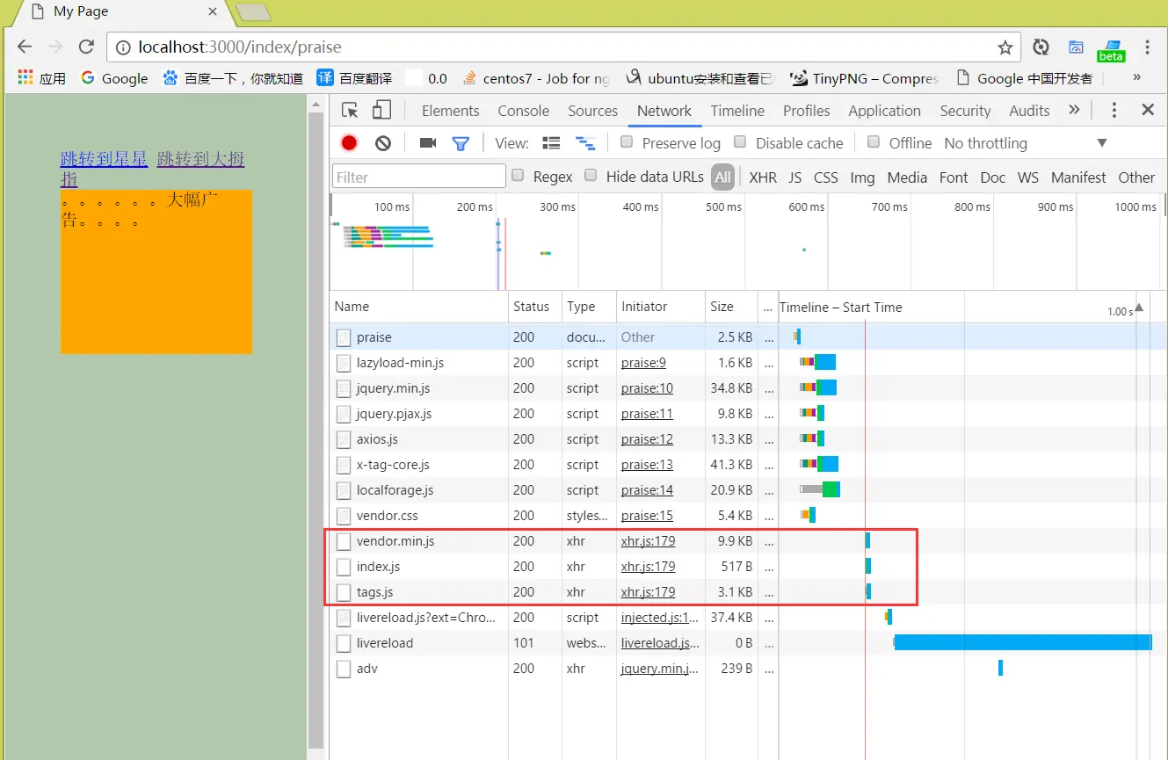Click the network Filter text field
Viewport: 1168px width, 760px height.
coord(419,177)
